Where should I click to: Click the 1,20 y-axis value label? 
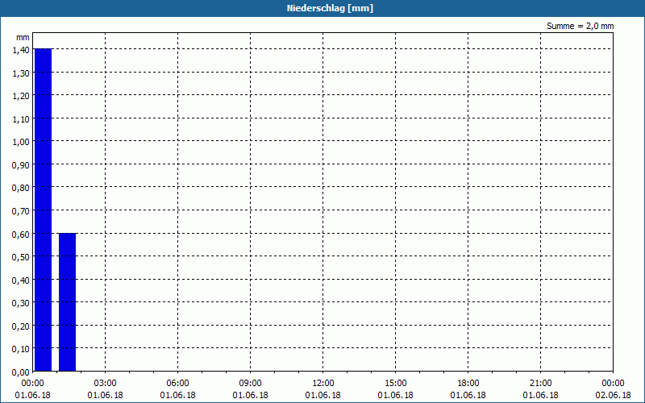click(21, 96)
